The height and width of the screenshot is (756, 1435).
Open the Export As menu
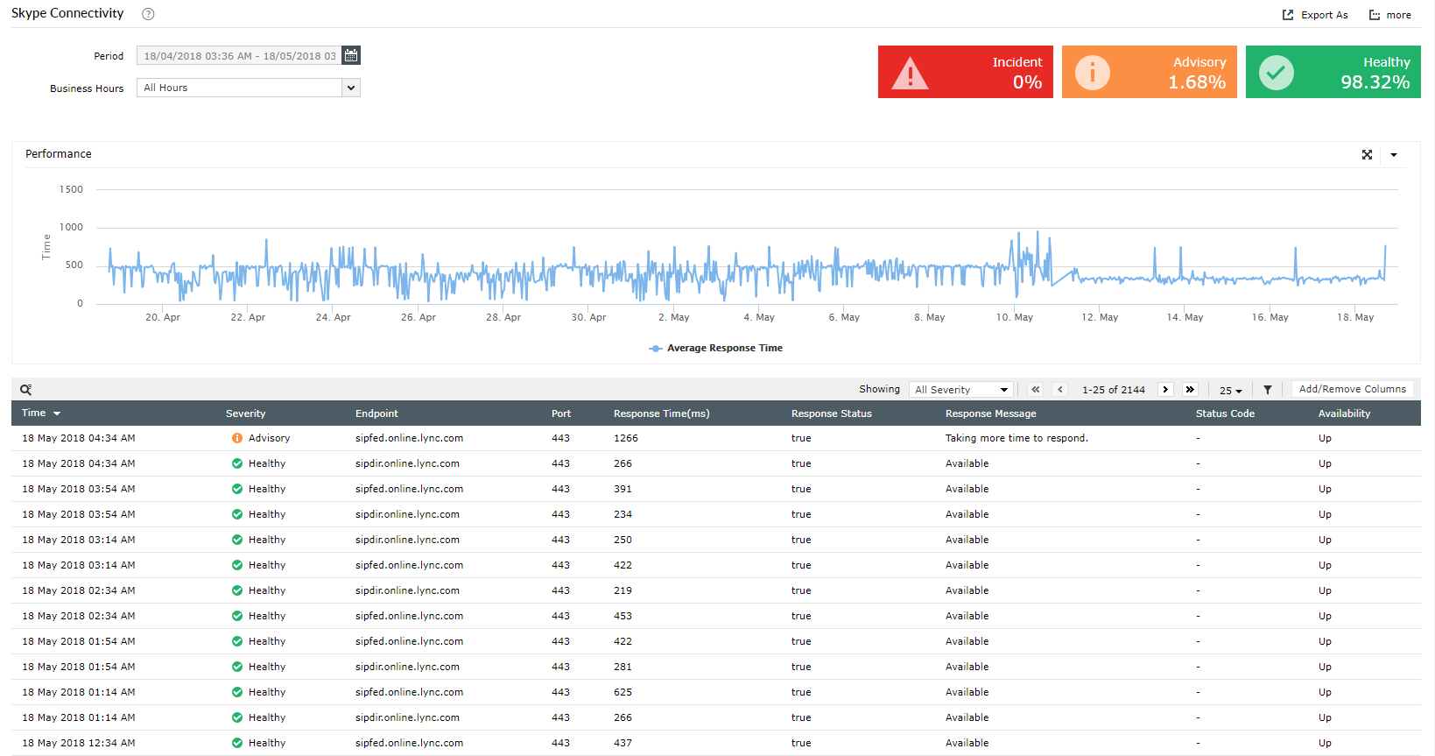coord(1315,15)
